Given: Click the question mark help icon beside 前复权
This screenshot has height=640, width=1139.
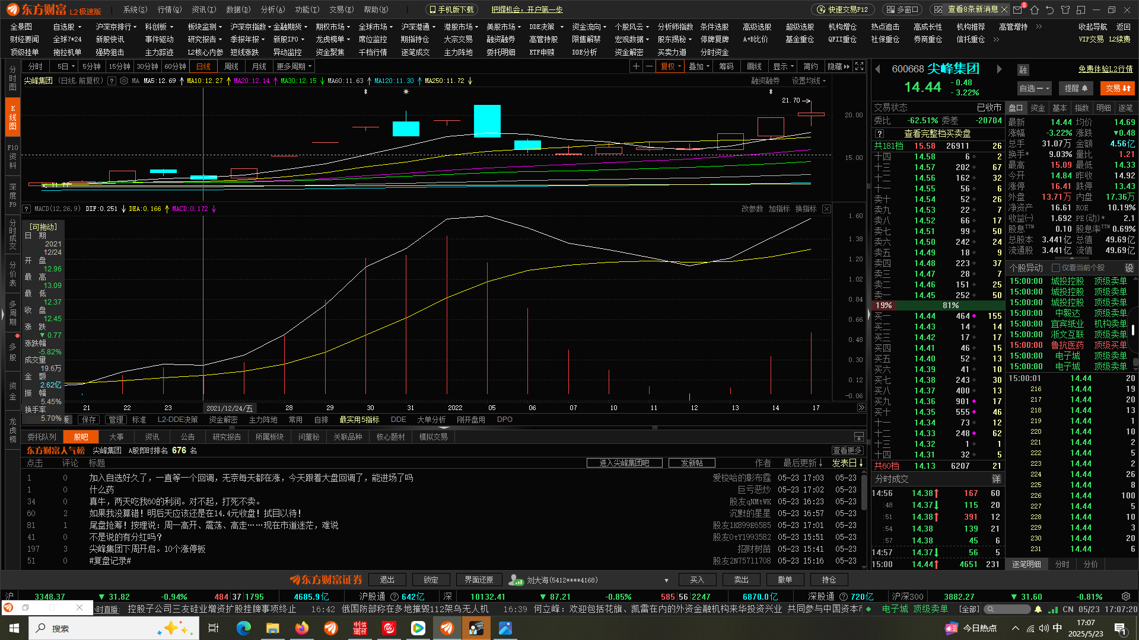Looking at the screenshot, I should tap(112, 81).
